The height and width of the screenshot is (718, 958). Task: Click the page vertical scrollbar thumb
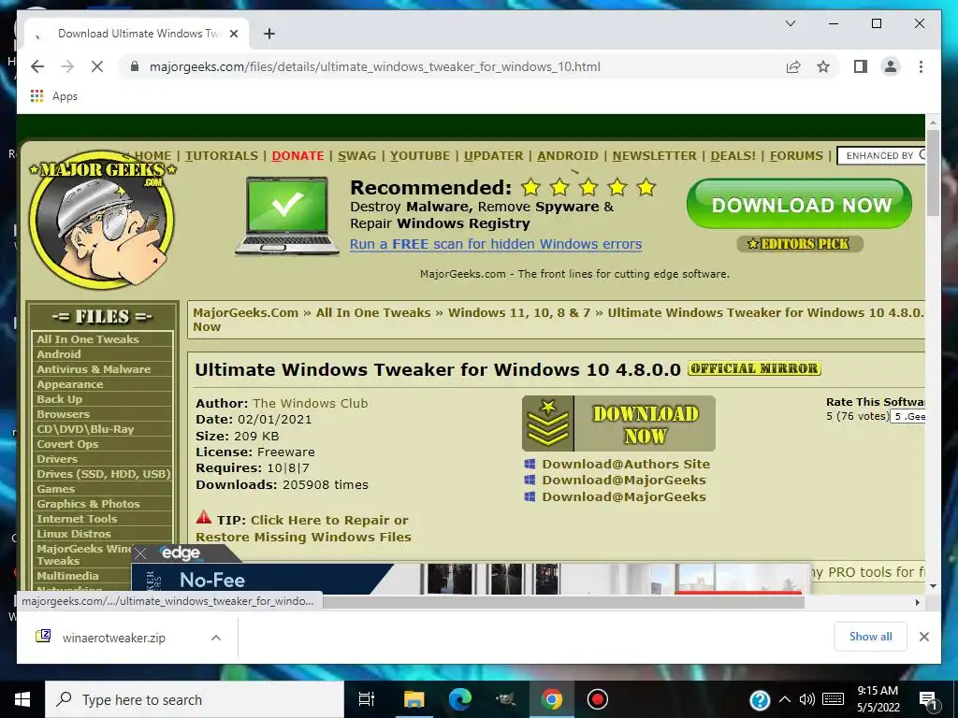coord(933,172)
